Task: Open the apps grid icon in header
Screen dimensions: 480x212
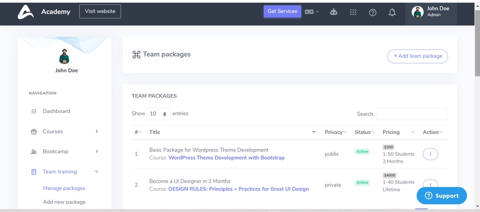Action: click(353, 12)
